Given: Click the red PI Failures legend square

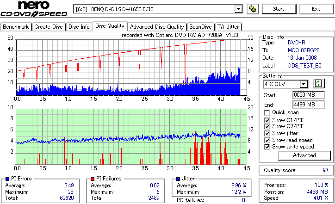Looking at the screenshot, I should point(93,179).
